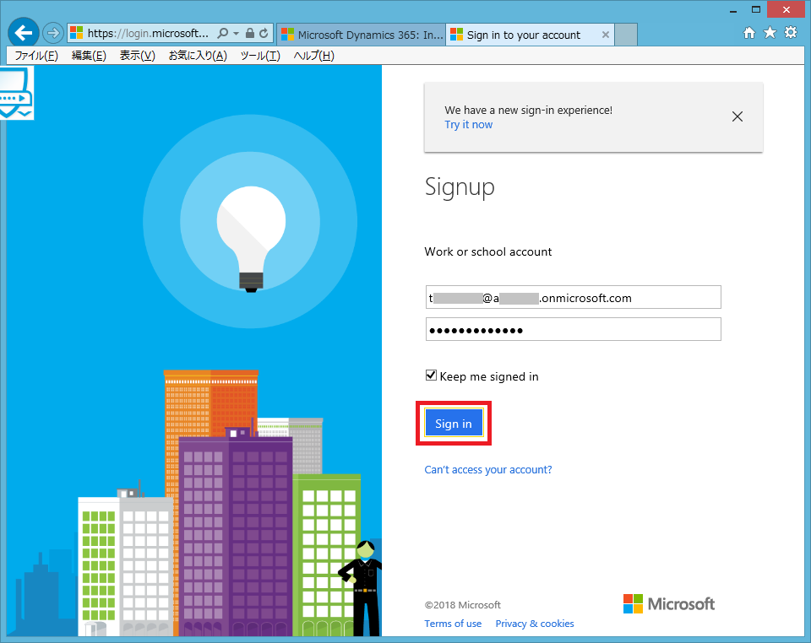Screen dimensions: 811x643
Task: Click the password input field
Action: pos(573,329)
